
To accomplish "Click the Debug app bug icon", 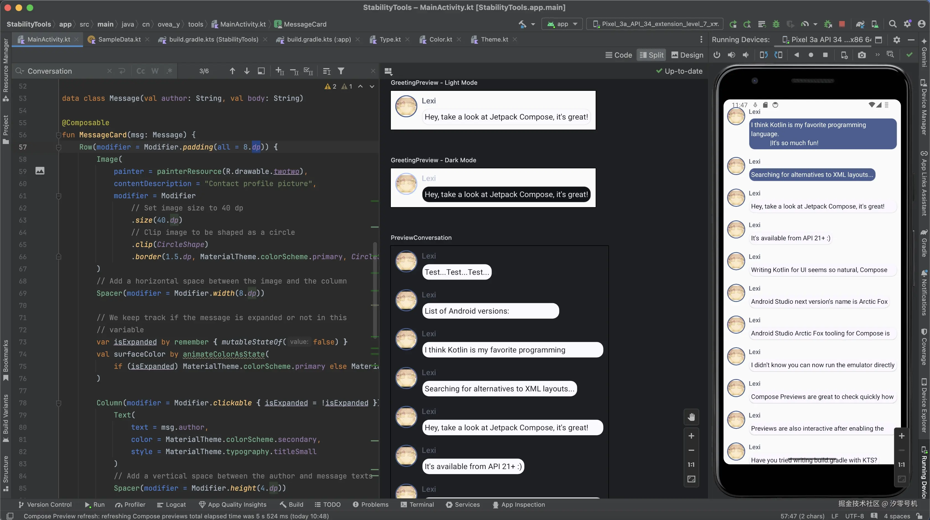I will 776,24.
